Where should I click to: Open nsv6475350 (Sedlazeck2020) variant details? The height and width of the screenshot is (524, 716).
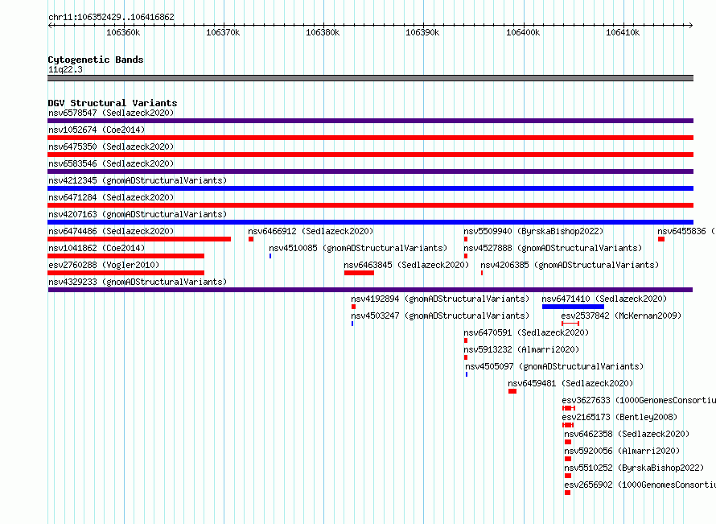pos(111,146)
